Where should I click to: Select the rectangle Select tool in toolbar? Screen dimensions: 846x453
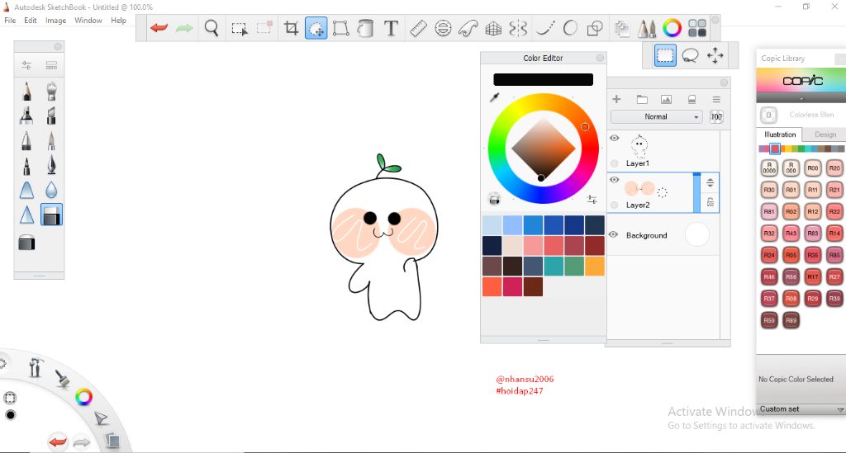pyautogui.click(x=239, y=29)
